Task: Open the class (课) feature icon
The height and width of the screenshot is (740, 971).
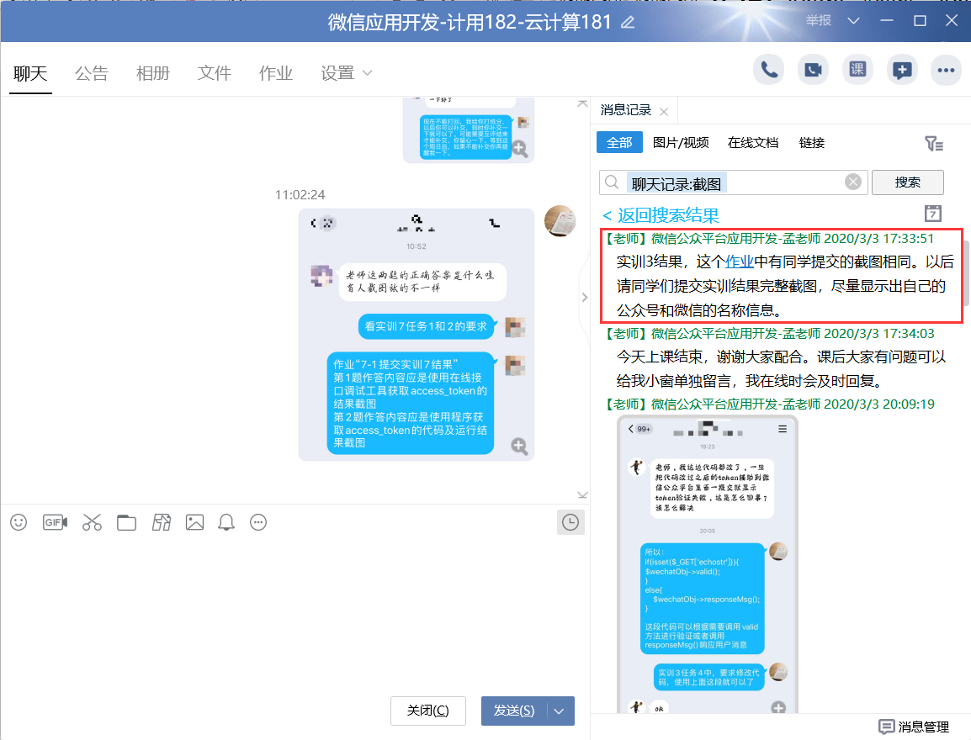Action: point(857,70)
